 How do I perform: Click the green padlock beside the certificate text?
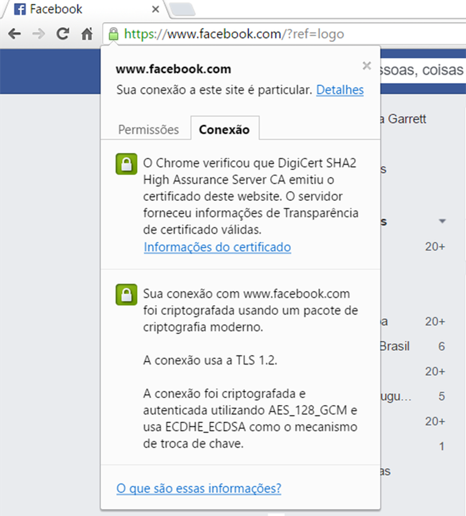point(125,163)
